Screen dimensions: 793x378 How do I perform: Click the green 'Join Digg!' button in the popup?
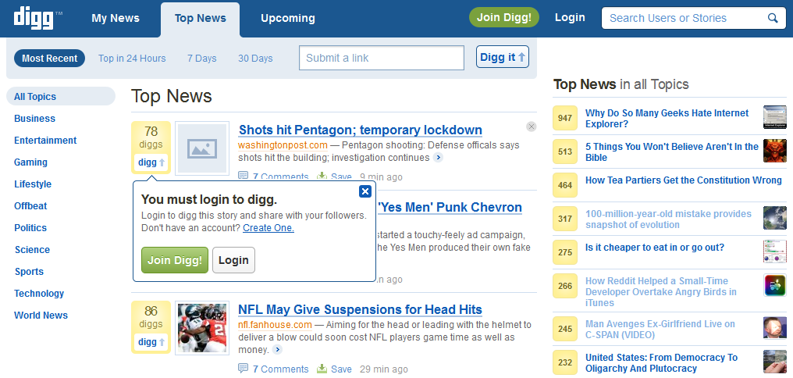coord(175,260)
